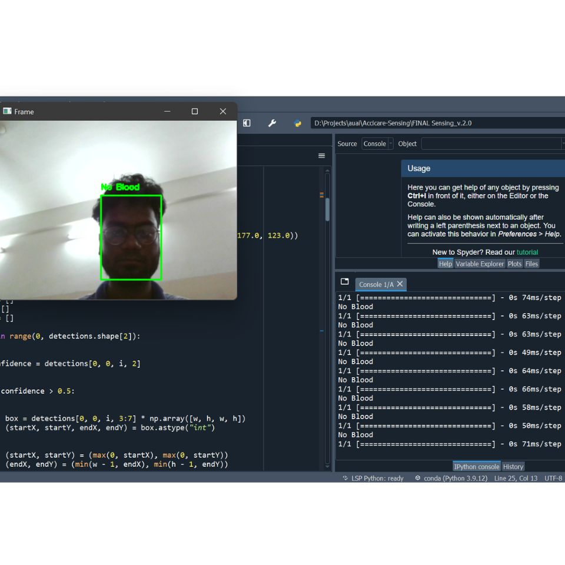Image resolution: width=565 pixels, height=565 pixels.
Task: Open the Spyder tutorial link
Action: (527, 252)
